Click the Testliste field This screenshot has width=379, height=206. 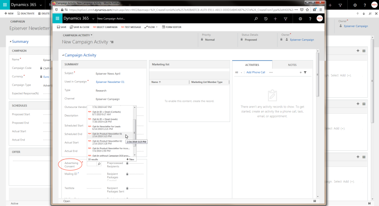[94, 188]
